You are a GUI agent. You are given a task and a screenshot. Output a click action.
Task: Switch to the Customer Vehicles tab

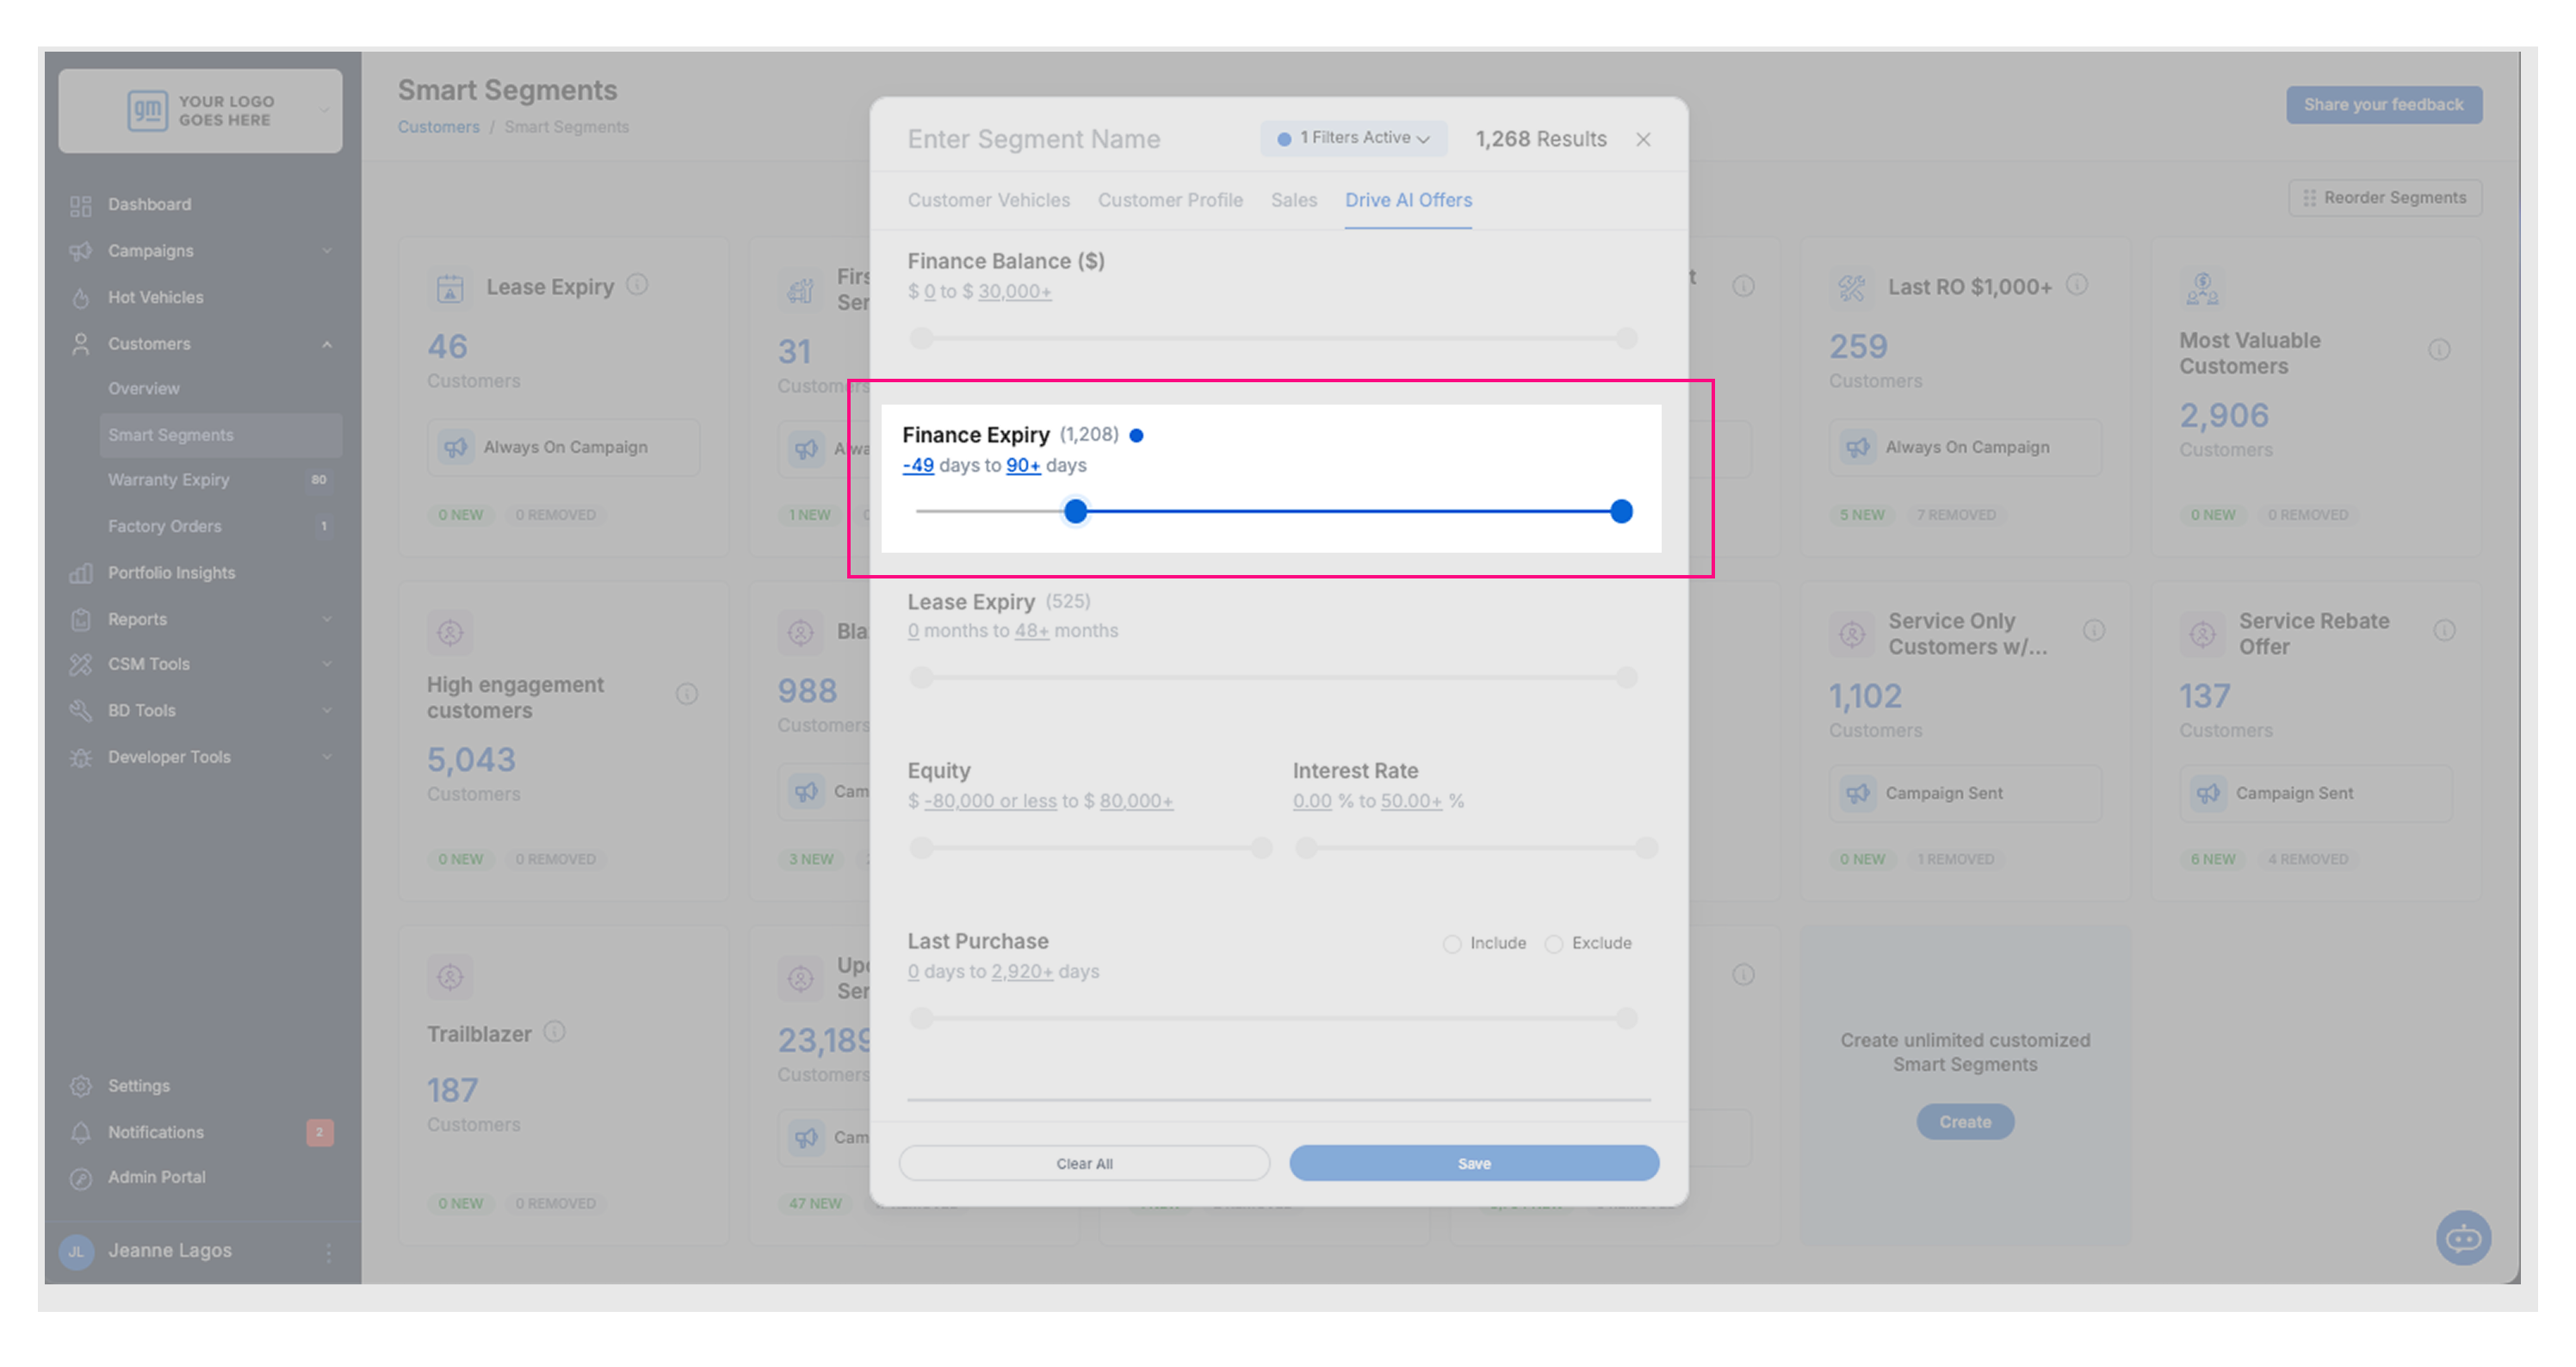pyautogui.click(x=988, y=200)
